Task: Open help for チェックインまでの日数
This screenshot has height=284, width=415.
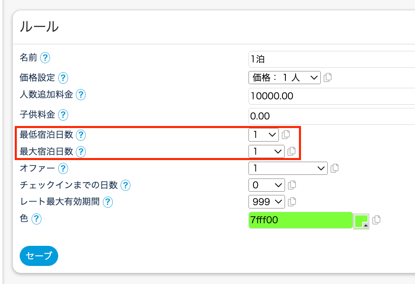Action: [125, 186]
